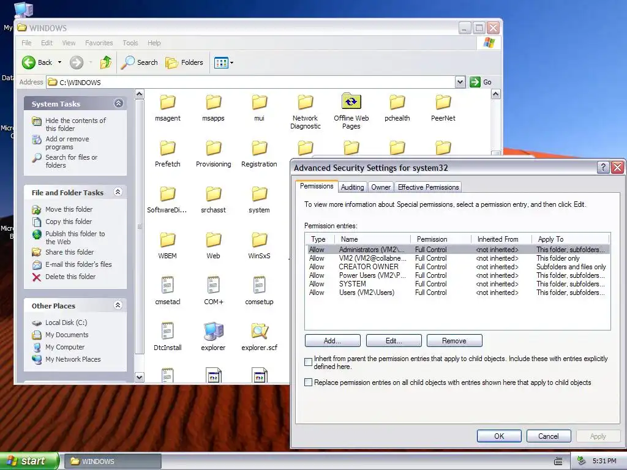
Task: Click the green Go arrow button
Action: coord(475,82)
